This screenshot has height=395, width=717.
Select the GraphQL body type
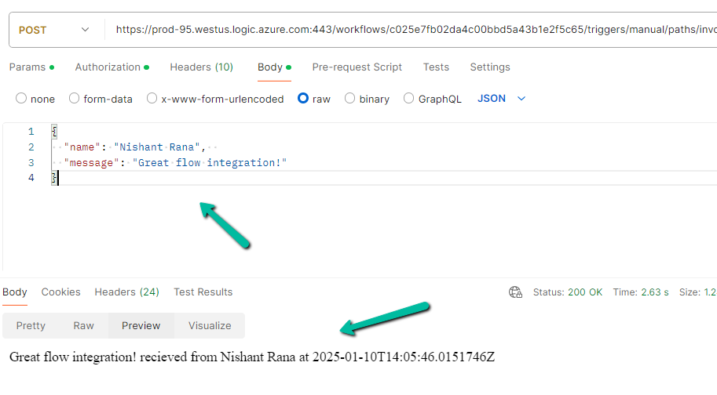[x=432, y=99]
